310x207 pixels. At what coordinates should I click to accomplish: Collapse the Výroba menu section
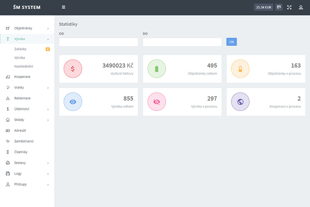coord(27,39)
